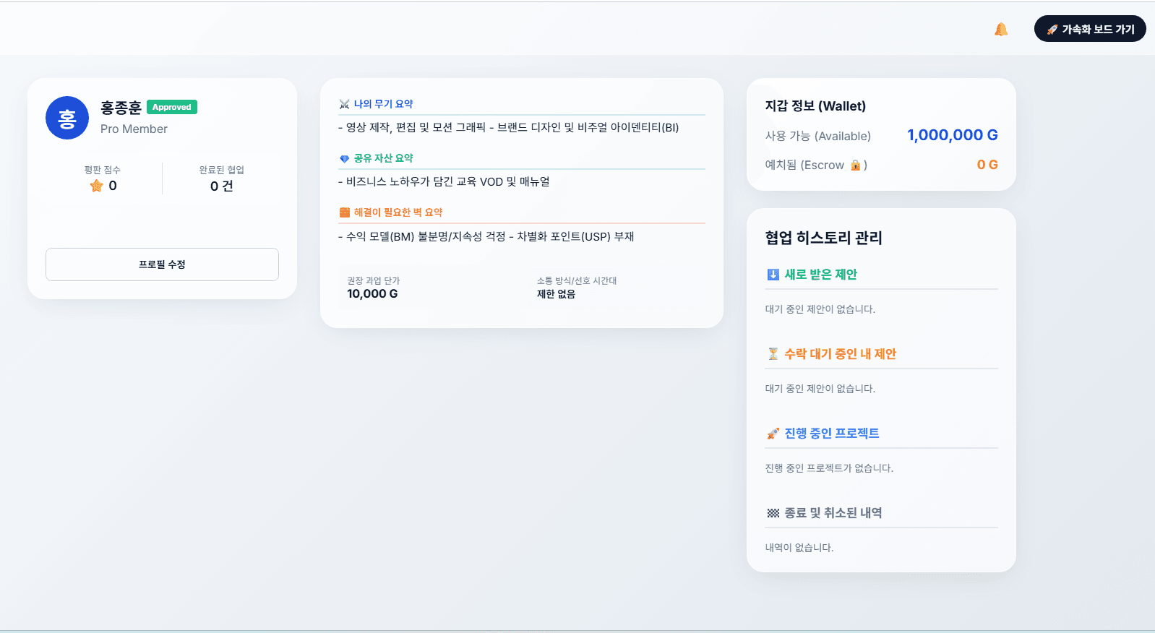Open the notification bell
The width and height of the screenshot is (1155, 633).
pyautogui.click(x=1000, y=29)
